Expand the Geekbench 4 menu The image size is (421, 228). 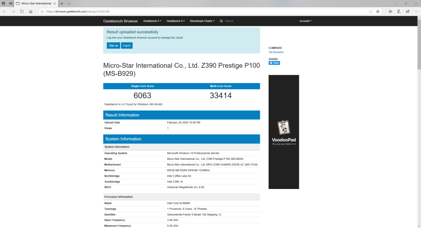coord(176,21)
